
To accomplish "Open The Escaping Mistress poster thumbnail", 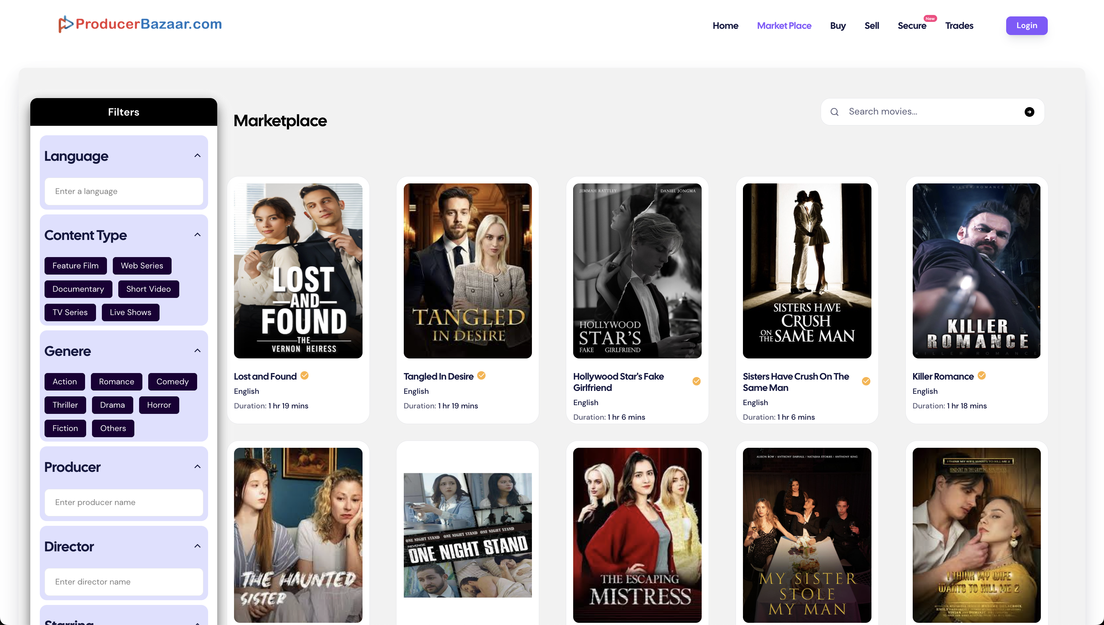I will tap(637, 535).
